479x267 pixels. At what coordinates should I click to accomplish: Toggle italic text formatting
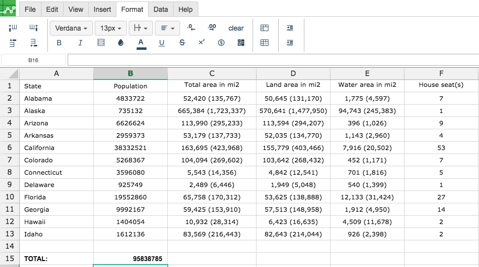[80, 43]
